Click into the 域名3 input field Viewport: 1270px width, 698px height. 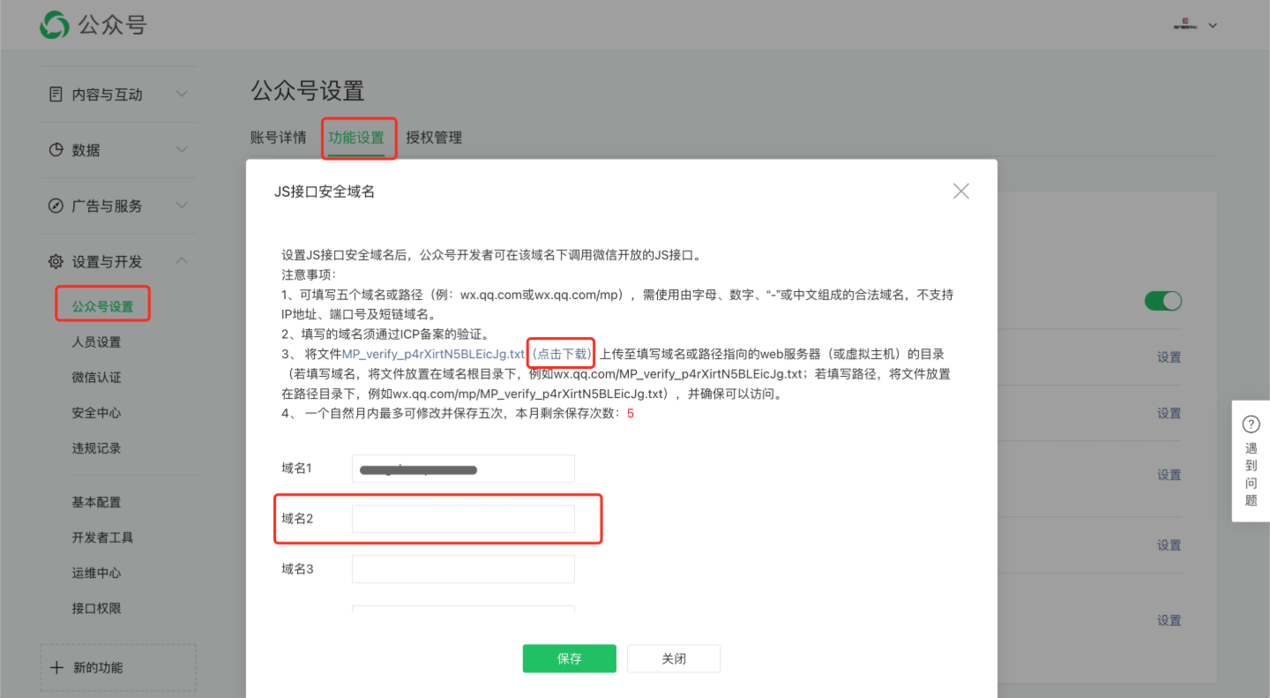463,569
